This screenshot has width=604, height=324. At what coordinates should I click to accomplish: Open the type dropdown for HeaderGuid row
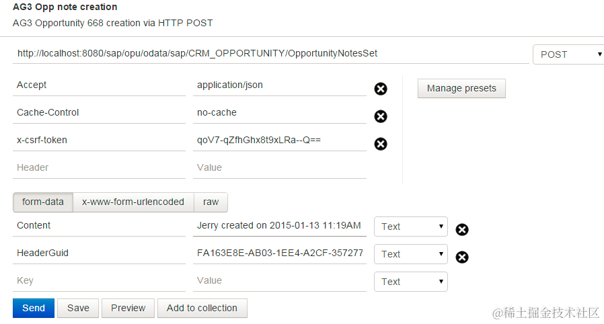tap(411, 254)
